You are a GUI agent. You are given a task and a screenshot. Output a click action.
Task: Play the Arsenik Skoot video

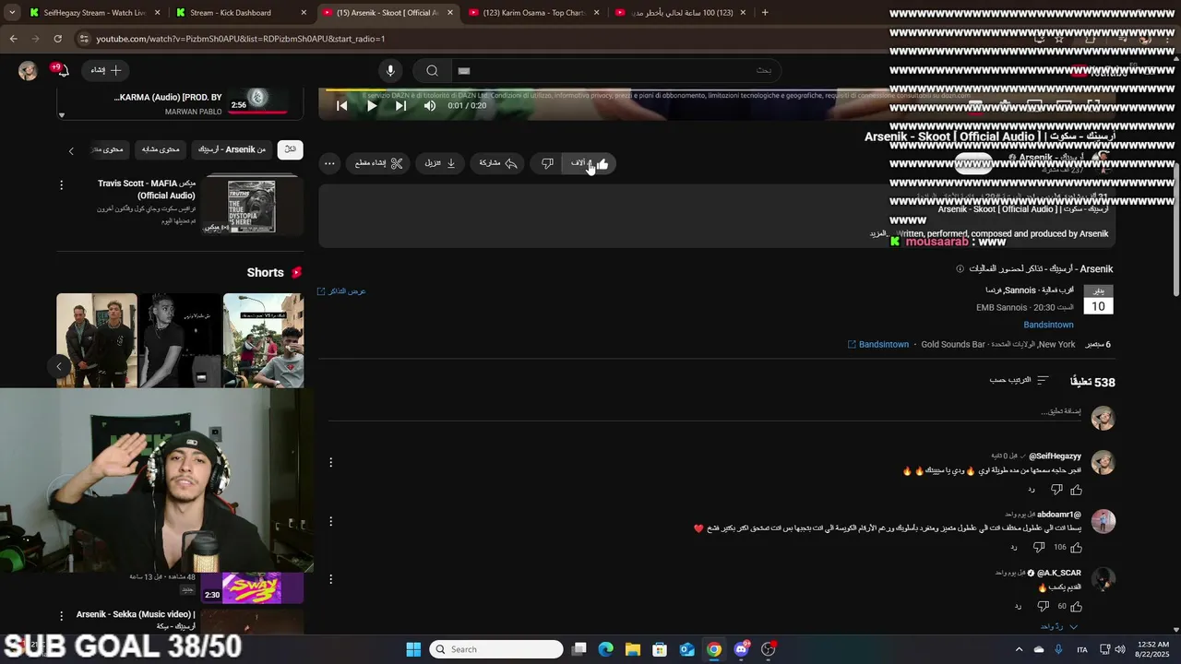click(372, 106)
